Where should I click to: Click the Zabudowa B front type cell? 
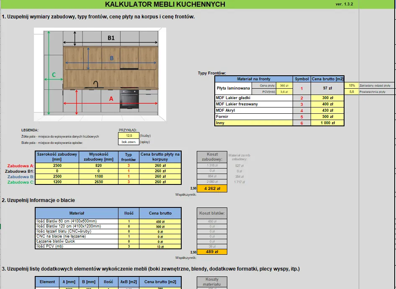tap(129, 176)
